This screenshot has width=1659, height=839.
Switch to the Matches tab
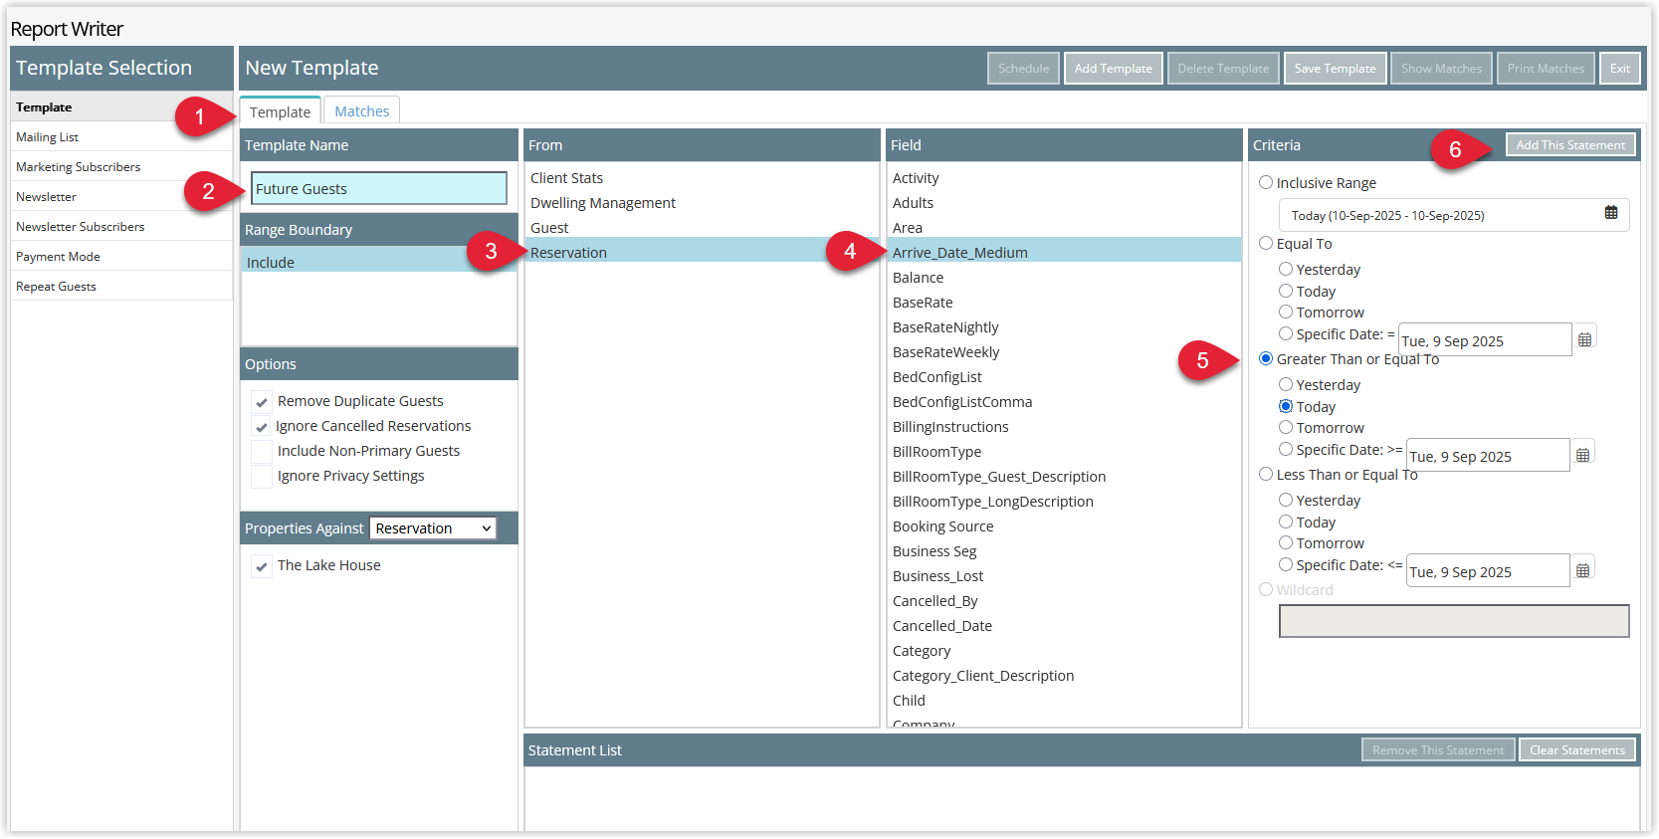362,111
